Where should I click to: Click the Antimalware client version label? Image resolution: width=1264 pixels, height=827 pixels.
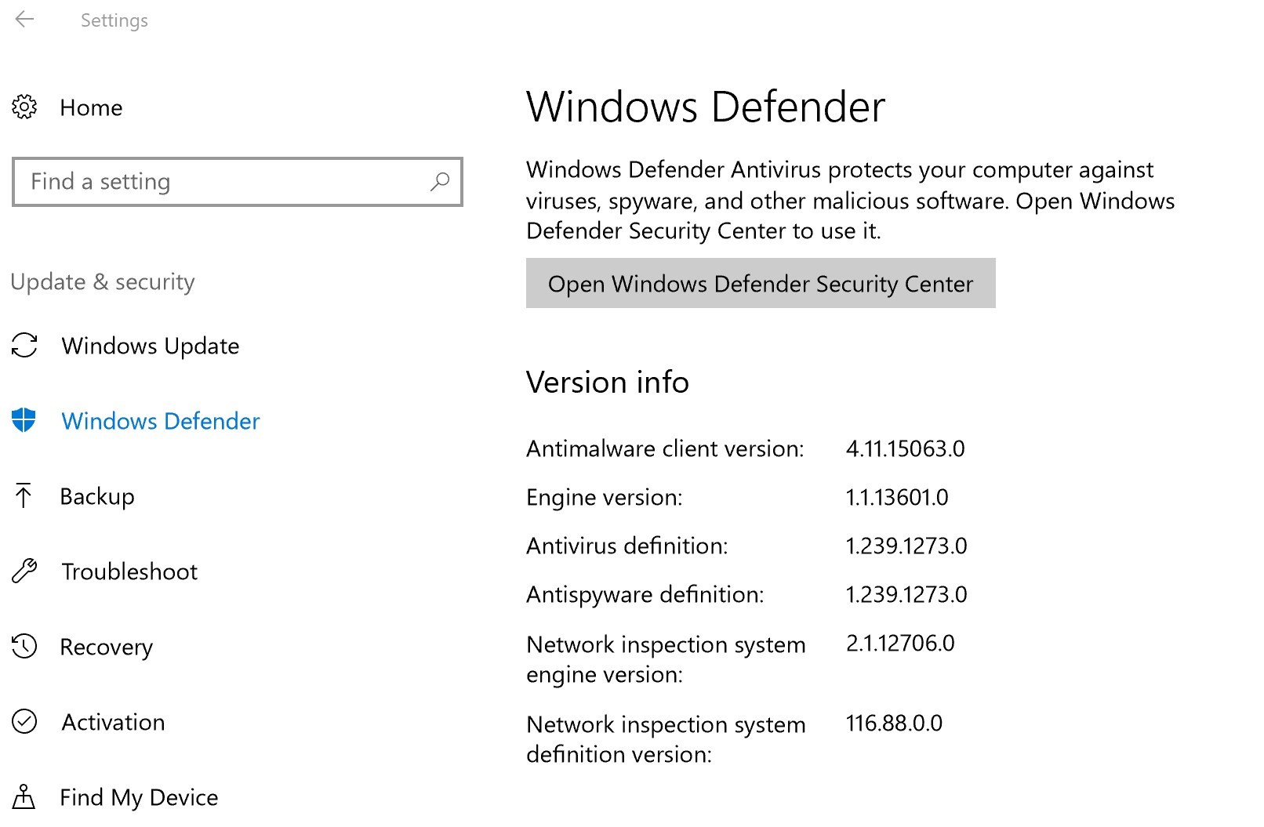pos(665,448)
